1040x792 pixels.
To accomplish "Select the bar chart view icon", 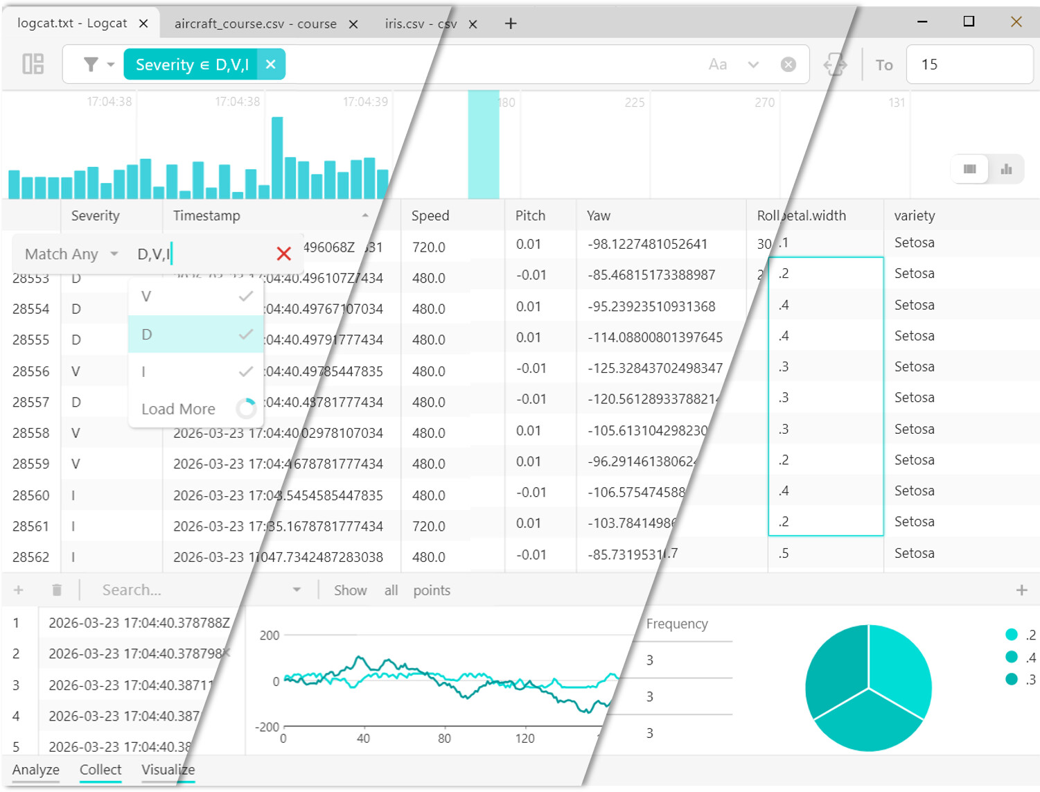I will click(x=1006, y=169).
